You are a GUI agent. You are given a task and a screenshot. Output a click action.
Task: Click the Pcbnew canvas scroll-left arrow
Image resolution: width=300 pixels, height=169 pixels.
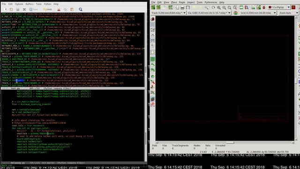(157, 143)
